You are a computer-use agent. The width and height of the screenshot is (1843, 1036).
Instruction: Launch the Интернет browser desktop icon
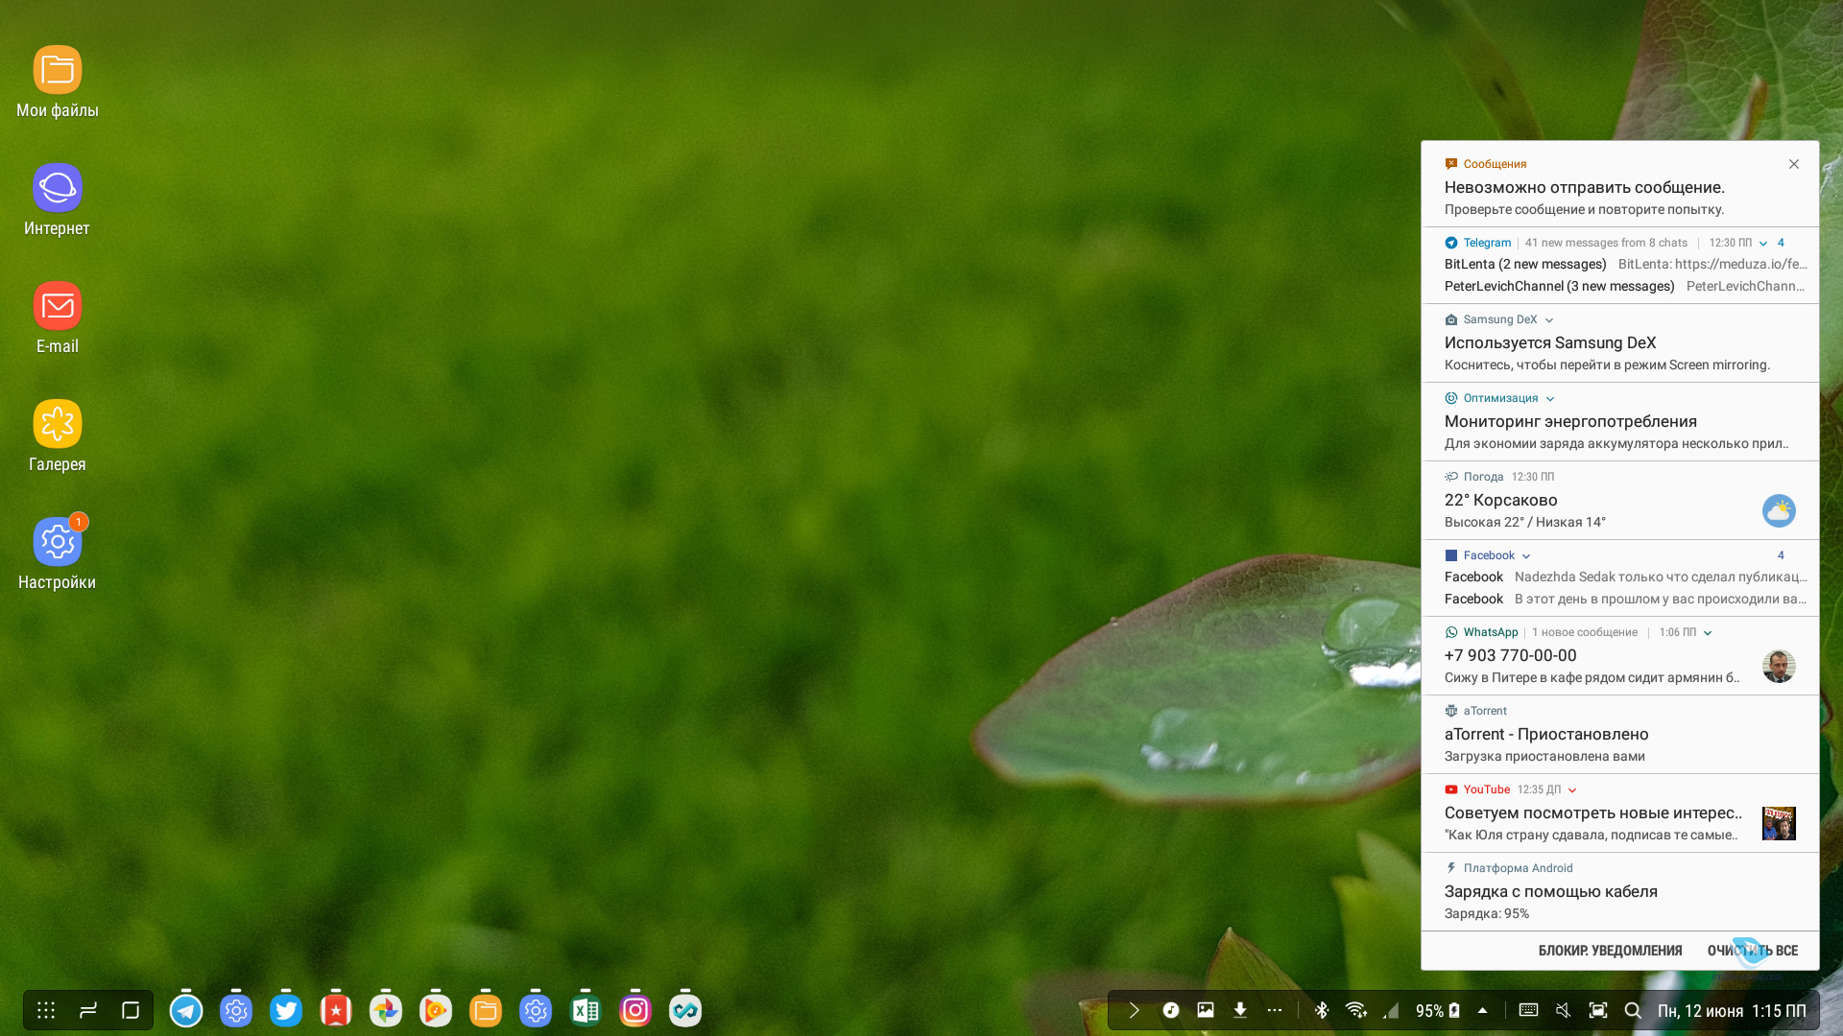(x=58, y=200)
